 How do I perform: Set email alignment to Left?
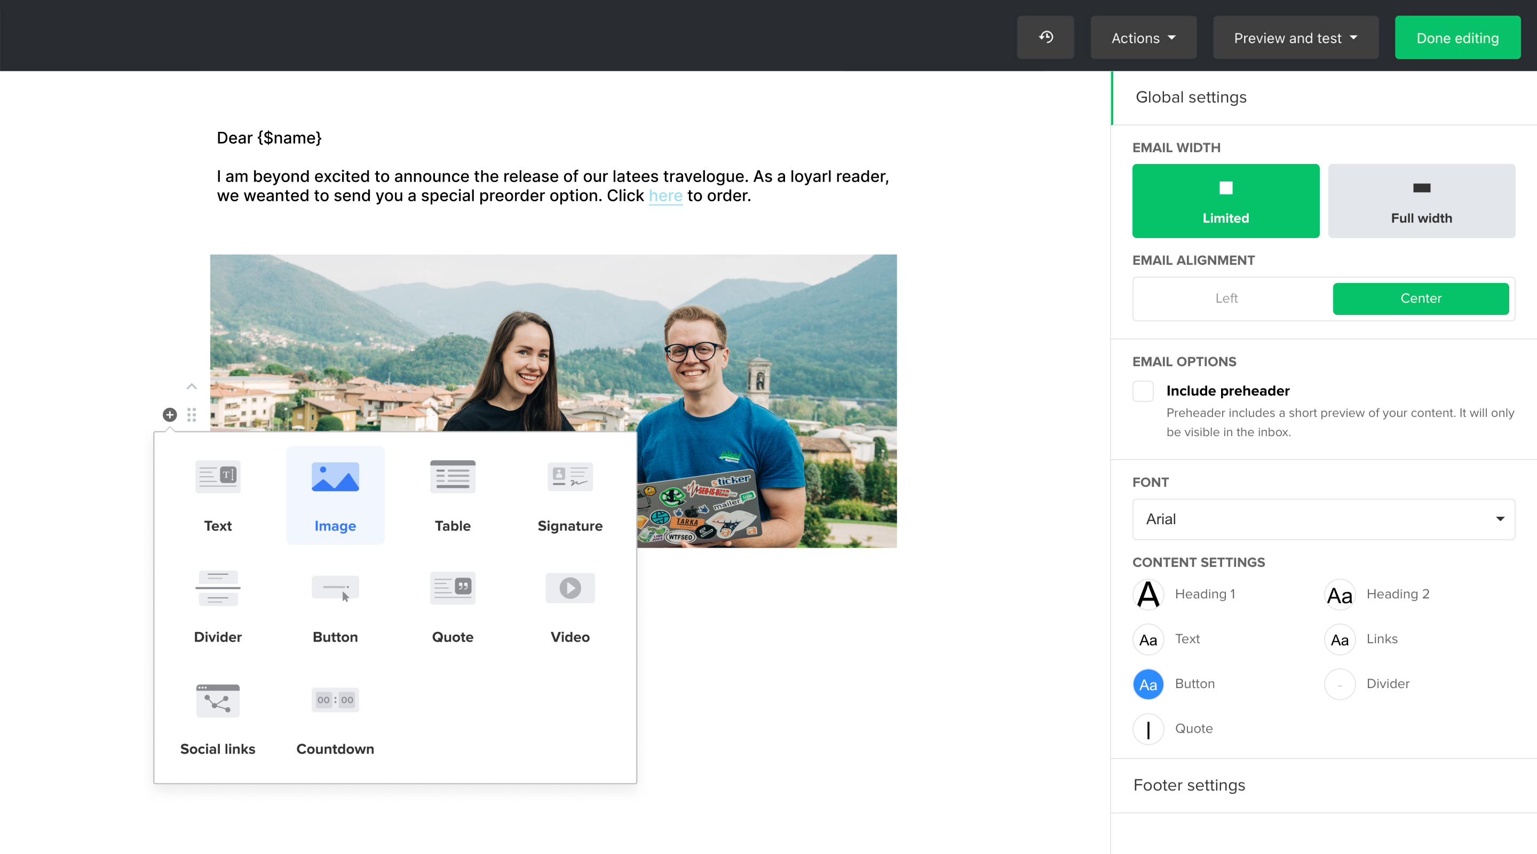pyautogui.click(x=1227, y=298)
